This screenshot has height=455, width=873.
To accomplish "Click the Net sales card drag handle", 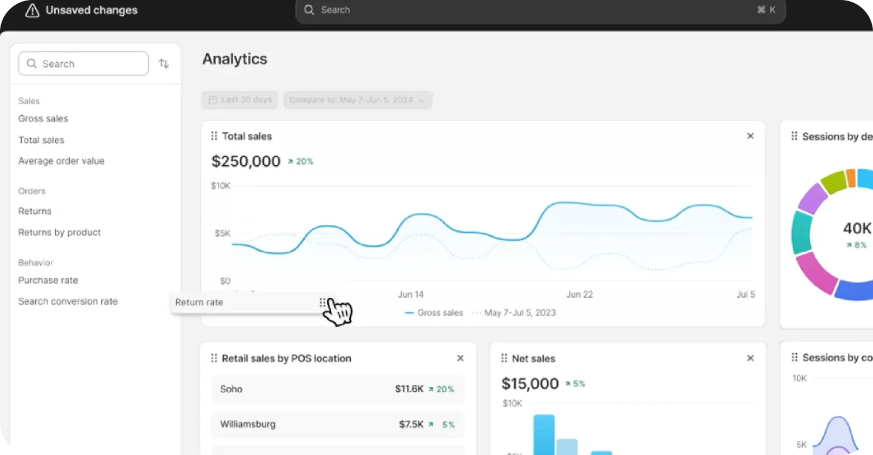I will click(x=504, y=358).
